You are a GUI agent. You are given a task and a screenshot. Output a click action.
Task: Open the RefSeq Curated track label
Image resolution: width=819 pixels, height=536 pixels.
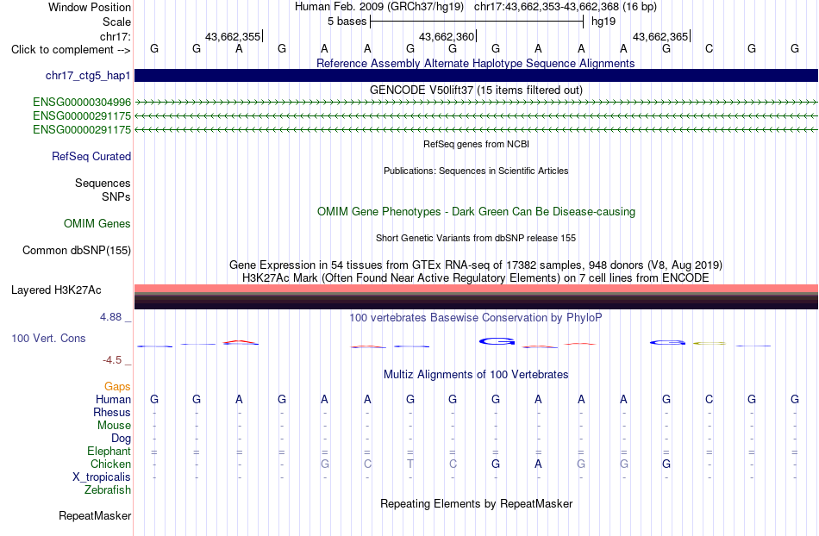[91, 157]
